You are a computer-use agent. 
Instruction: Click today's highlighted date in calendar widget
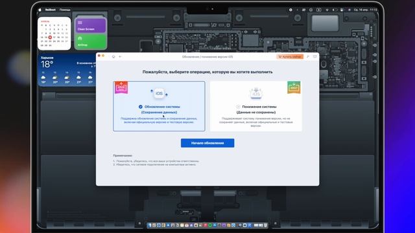point(50,38)
